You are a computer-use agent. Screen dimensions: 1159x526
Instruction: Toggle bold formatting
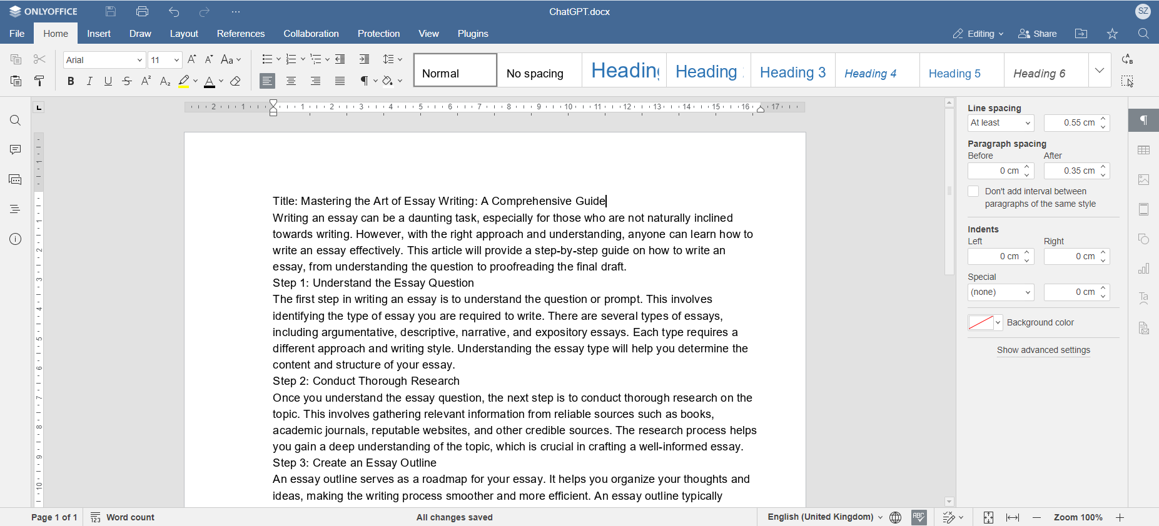tap(71, 81)
